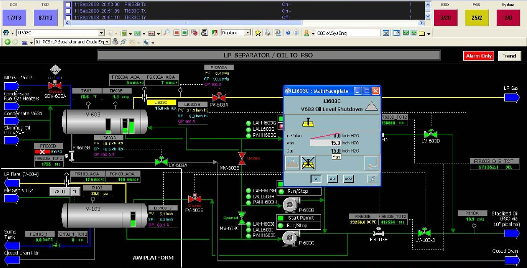Open the PCS LP Separator display dropdown
527x268 pixels.
[x=107, y=42]
